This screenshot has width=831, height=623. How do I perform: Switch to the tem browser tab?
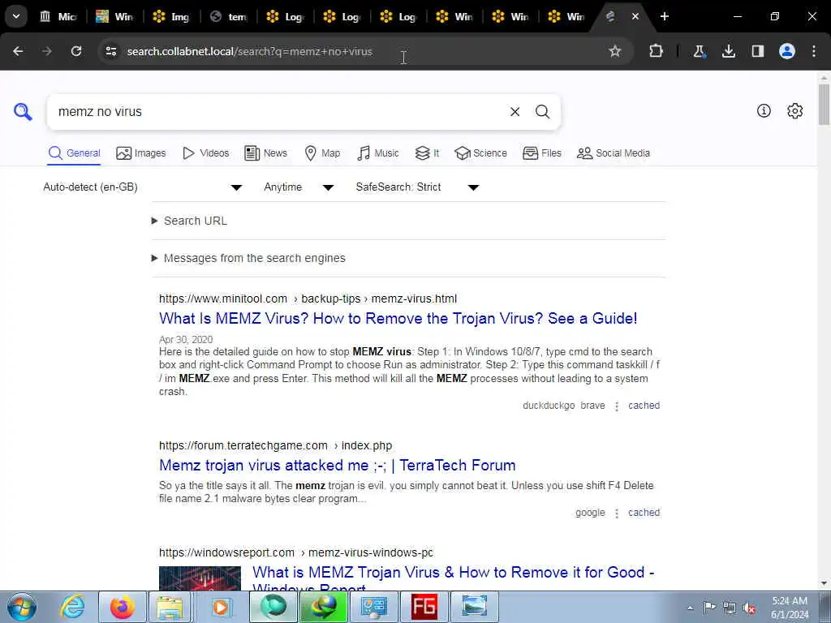click(x=228, y=16)
